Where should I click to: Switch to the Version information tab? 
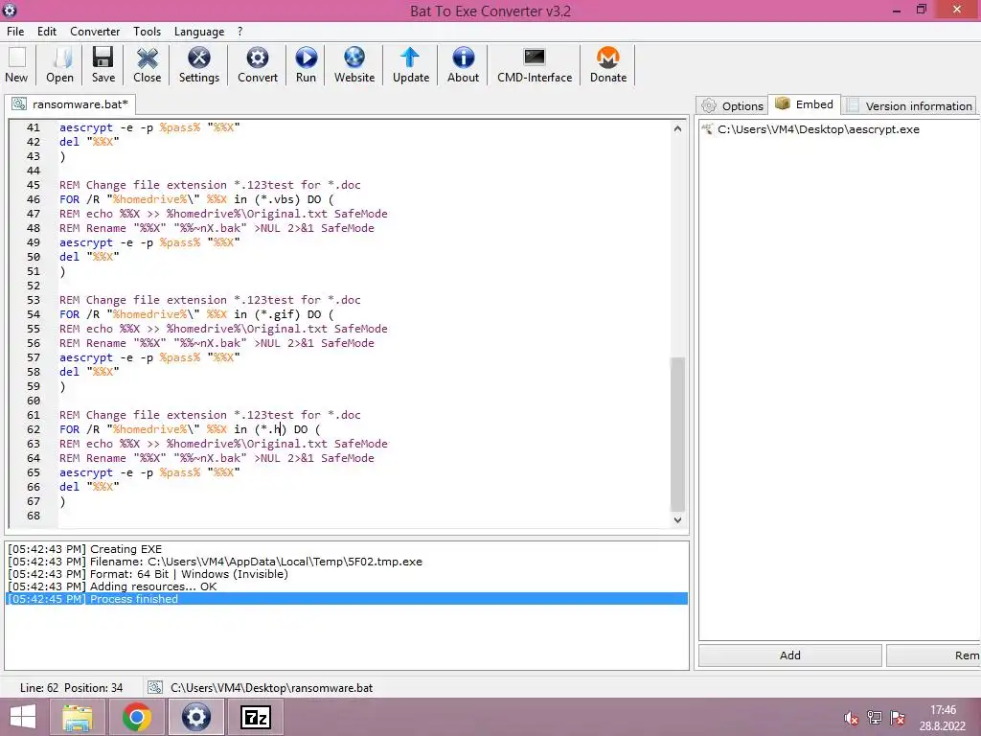coord(910,105)
